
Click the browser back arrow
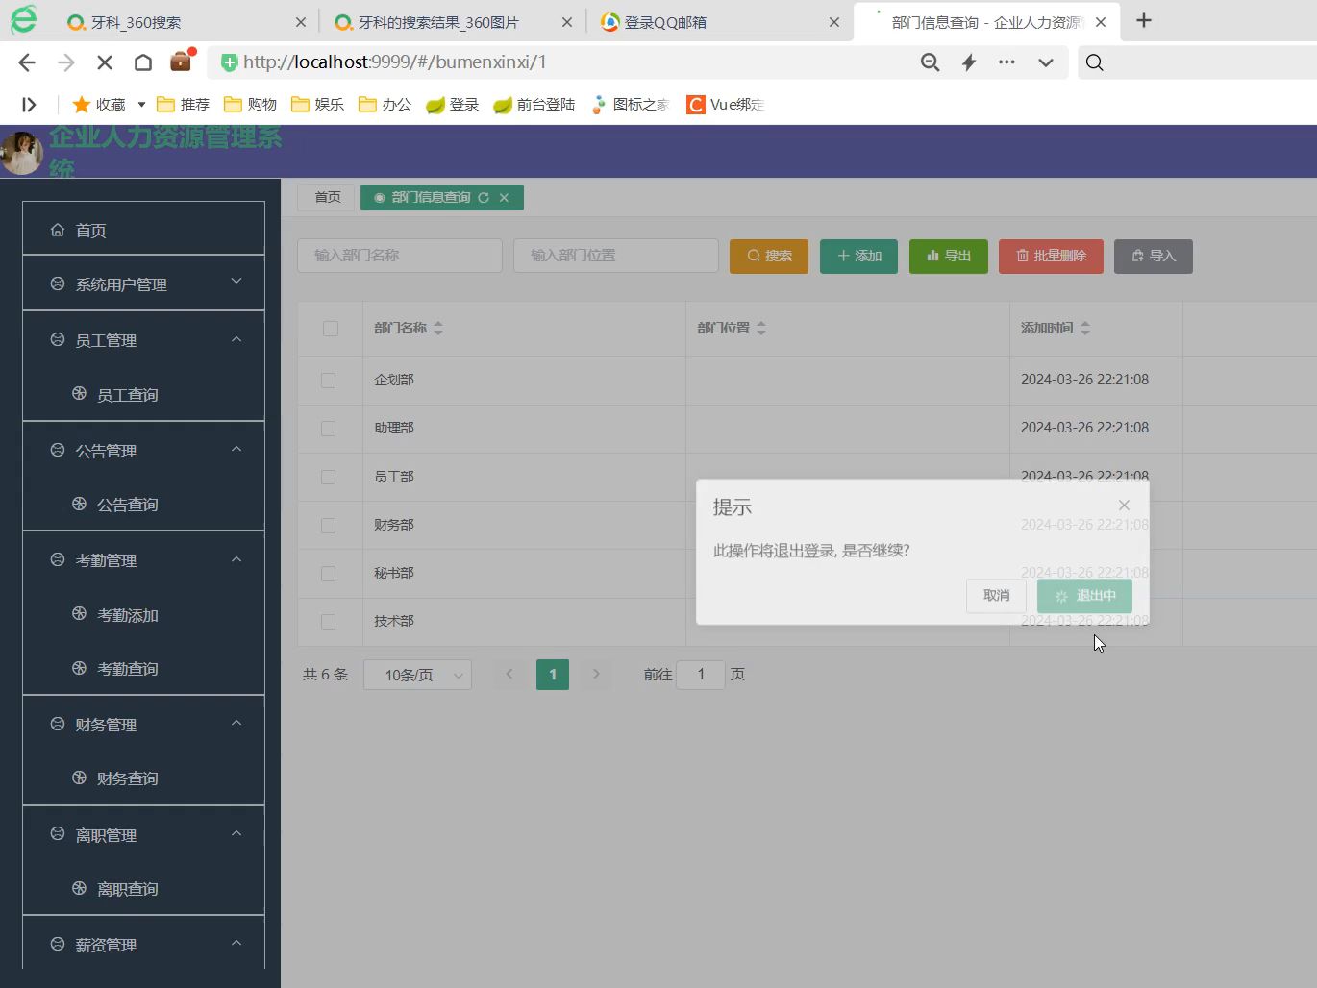[27, 62]
